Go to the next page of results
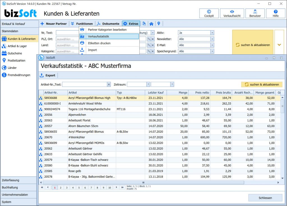 (x=116, y=187)
